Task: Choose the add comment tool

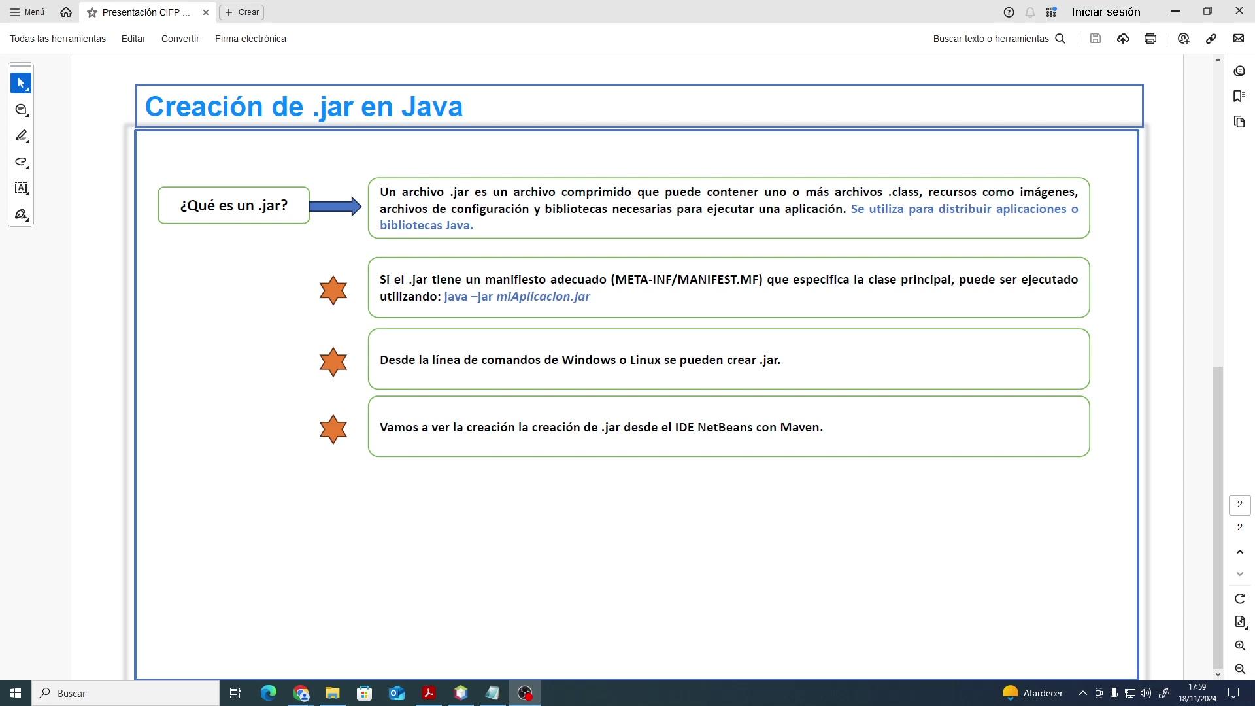Action: [21, 110]
